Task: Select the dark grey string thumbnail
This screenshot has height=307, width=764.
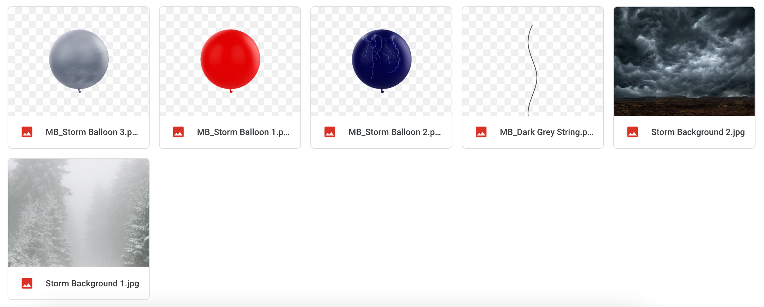Action: point(533,61)
